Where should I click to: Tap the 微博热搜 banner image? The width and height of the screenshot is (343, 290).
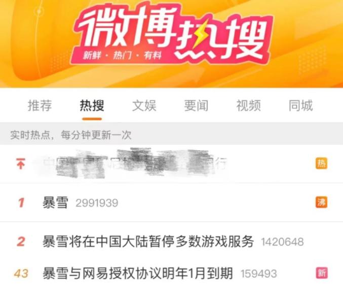171,44
